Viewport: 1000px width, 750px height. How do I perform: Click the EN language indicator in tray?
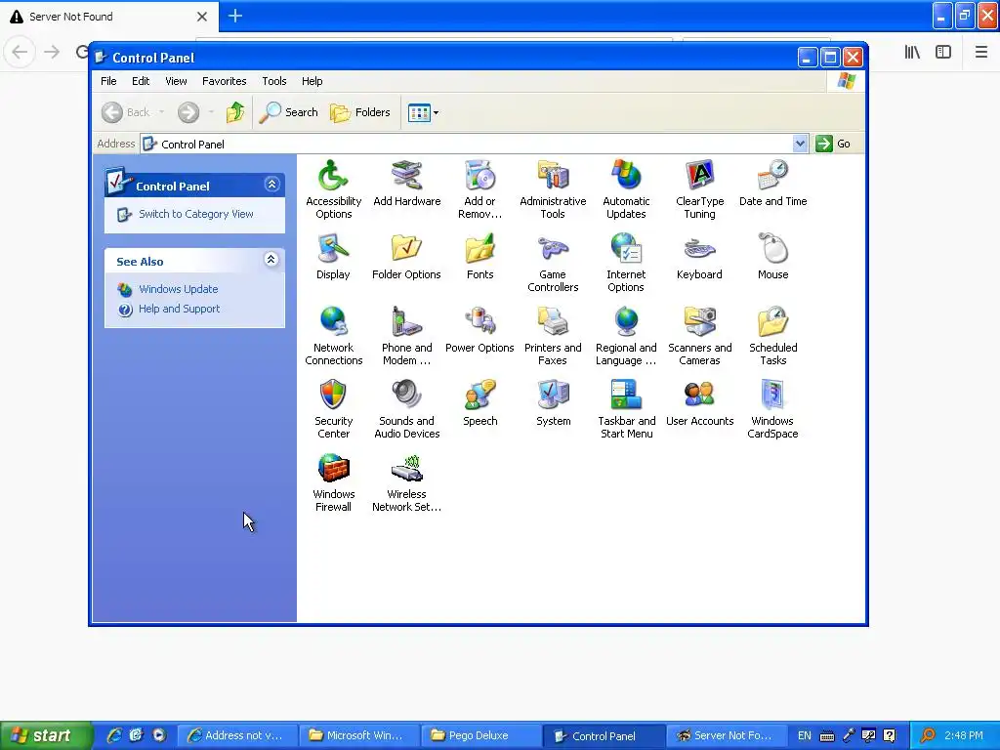coord(805,735)
